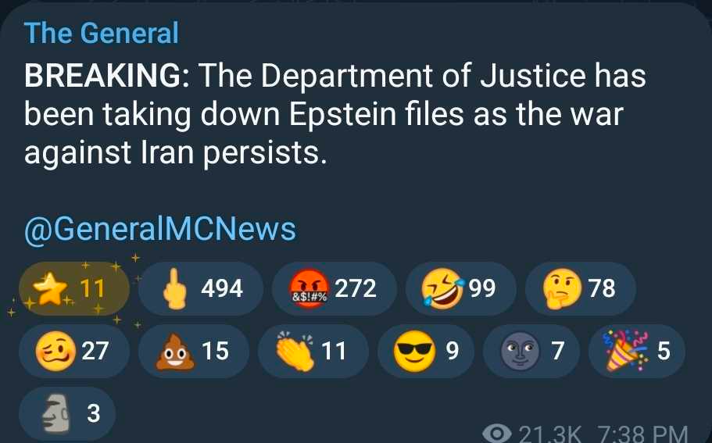Click the 494 reaction count
This screenshot has width=712, height=443.
point(222,289)
